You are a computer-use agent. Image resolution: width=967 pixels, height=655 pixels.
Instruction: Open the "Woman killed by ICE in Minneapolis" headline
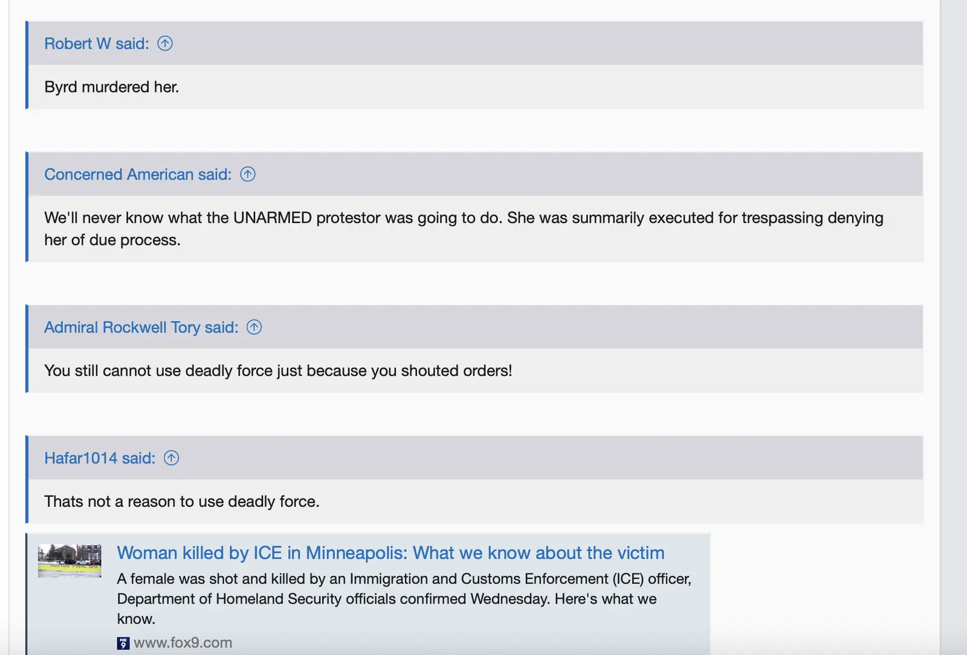390,552
